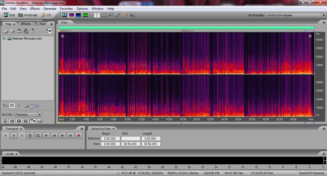Select the Marquee Selection tool
Image resolution: width=327 pixels, height=176 pixels.
click(104, 15)
